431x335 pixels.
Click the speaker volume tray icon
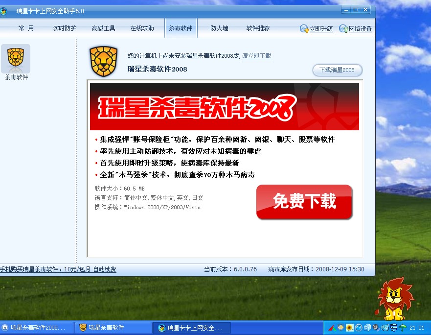[376, 328]
